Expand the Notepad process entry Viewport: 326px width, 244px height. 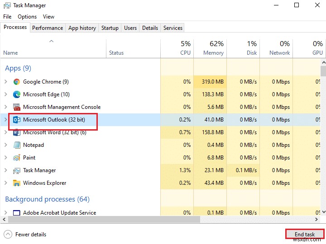point(6,145)
